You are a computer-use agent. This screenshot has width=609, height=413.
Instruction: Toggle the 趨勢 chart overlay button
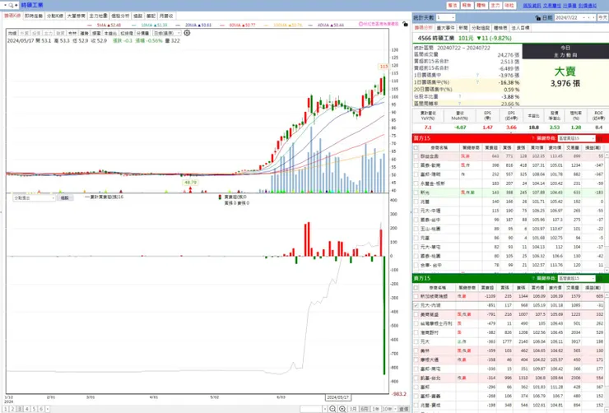click(84, 34)
